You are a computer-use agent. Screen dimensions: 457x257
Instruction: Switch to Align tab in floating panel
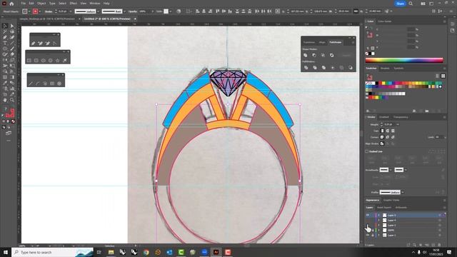pyautogui.click(x=322, y=42)
